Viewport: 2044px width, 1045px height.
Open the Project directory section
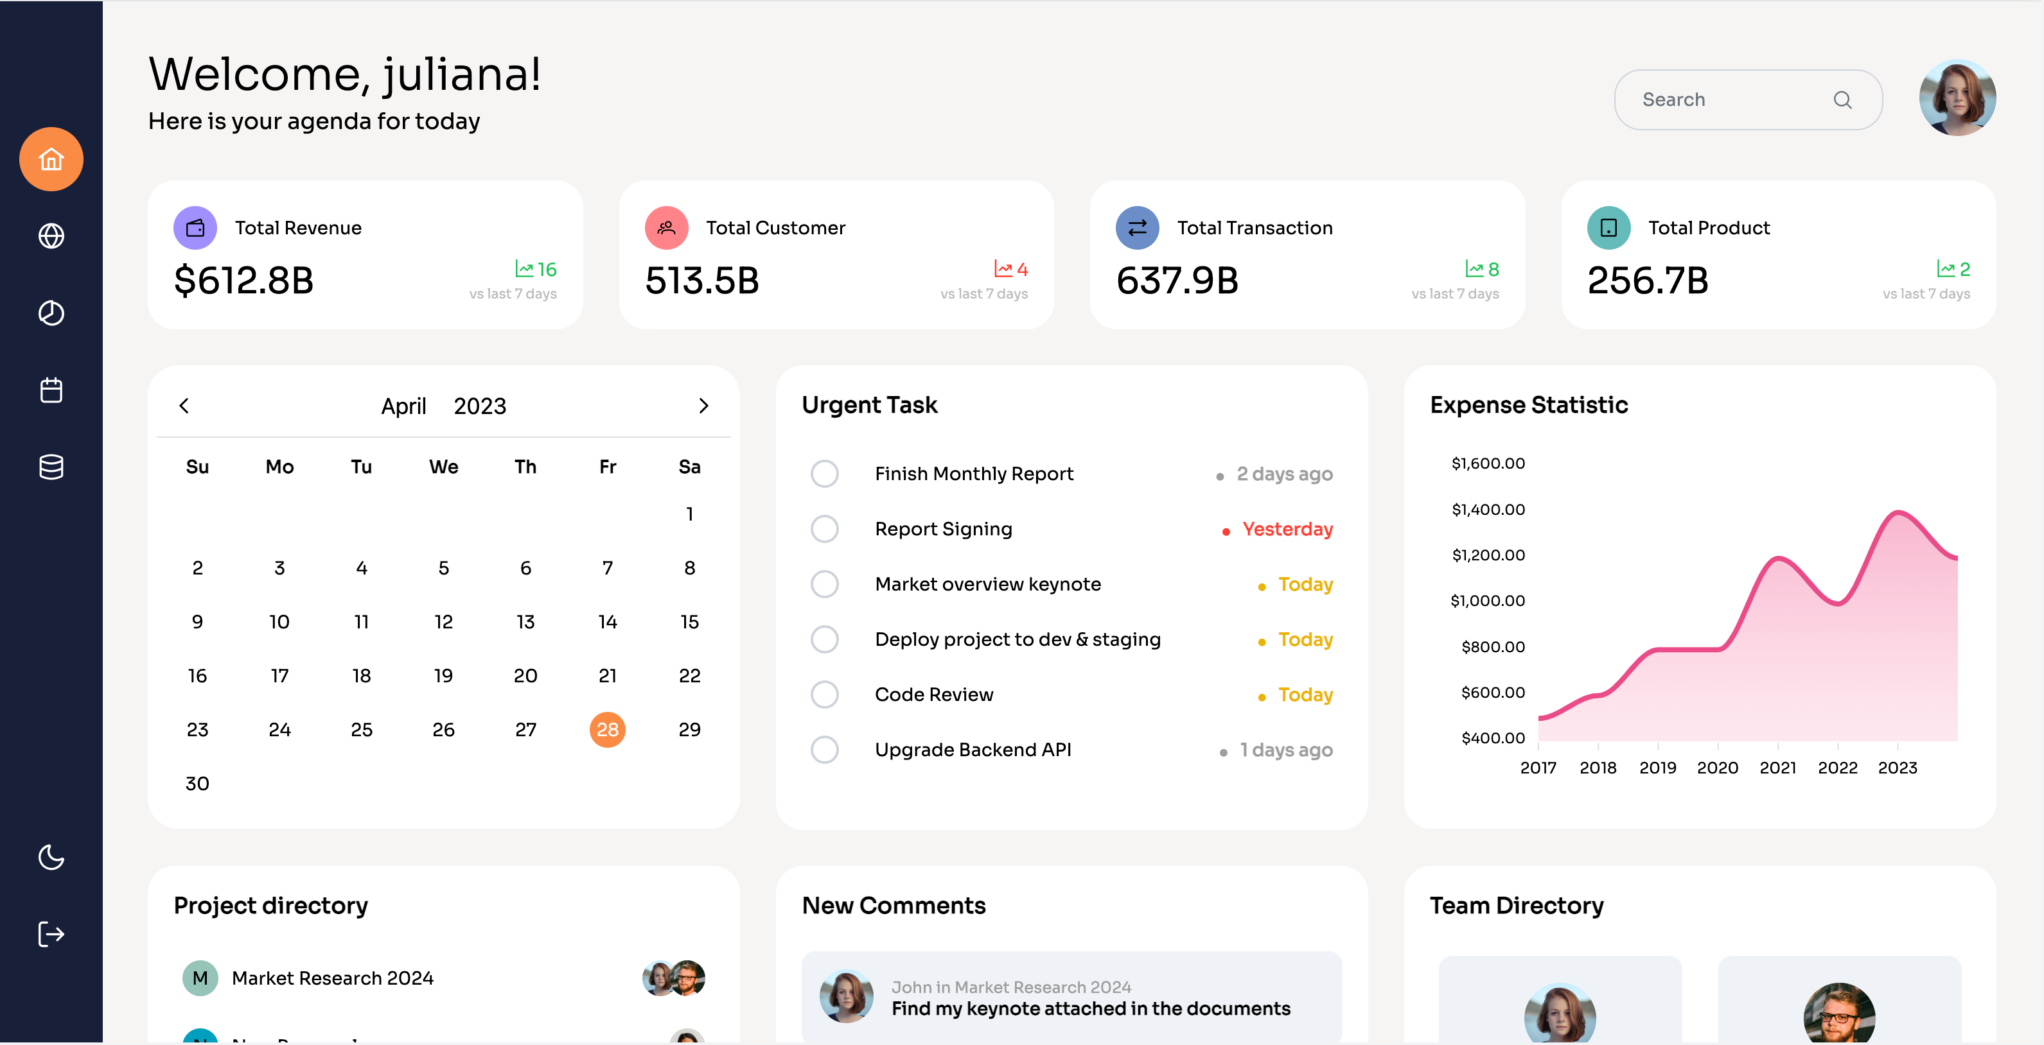(x=270, y=906)
